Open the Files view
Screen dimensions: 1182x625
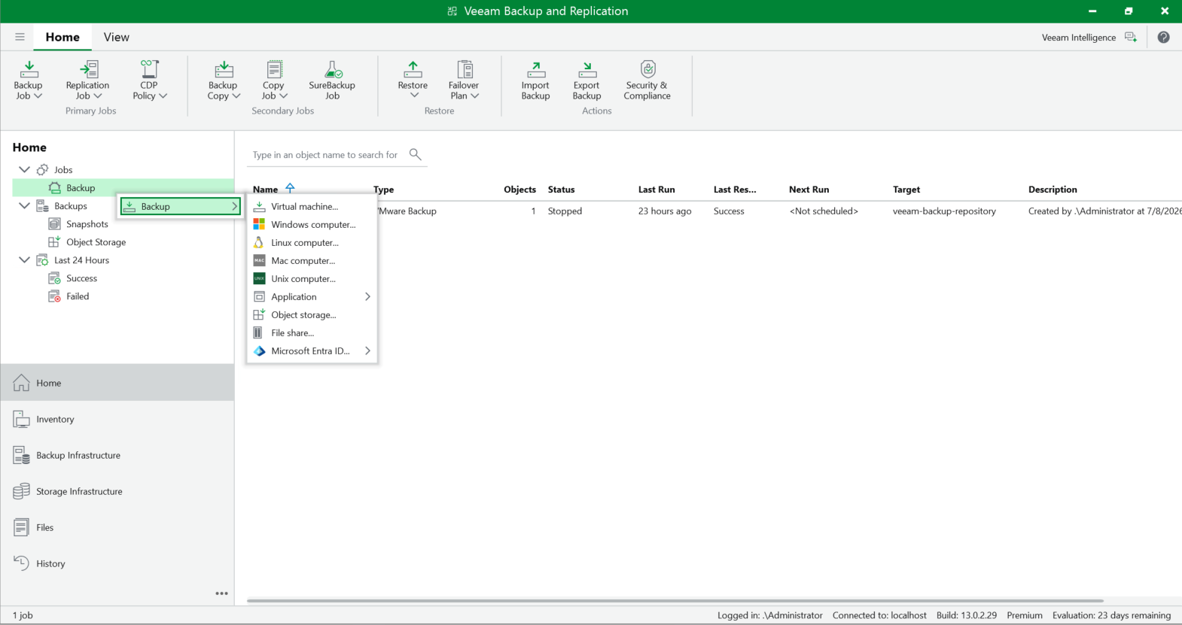(117, 527)
